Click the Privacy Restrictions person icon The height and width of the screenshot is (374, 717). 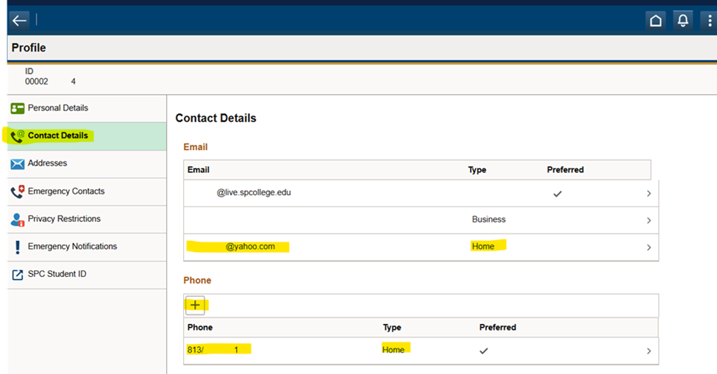(18, 220)
